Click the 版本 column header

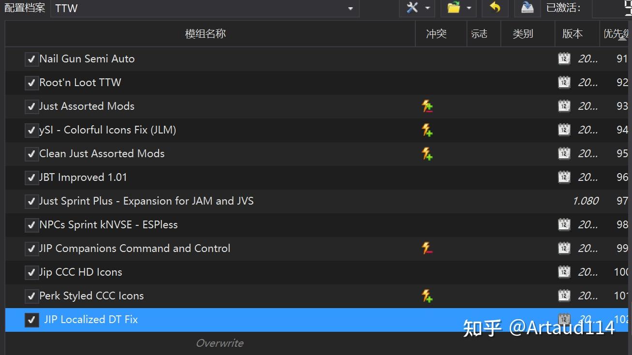(573, 33)
